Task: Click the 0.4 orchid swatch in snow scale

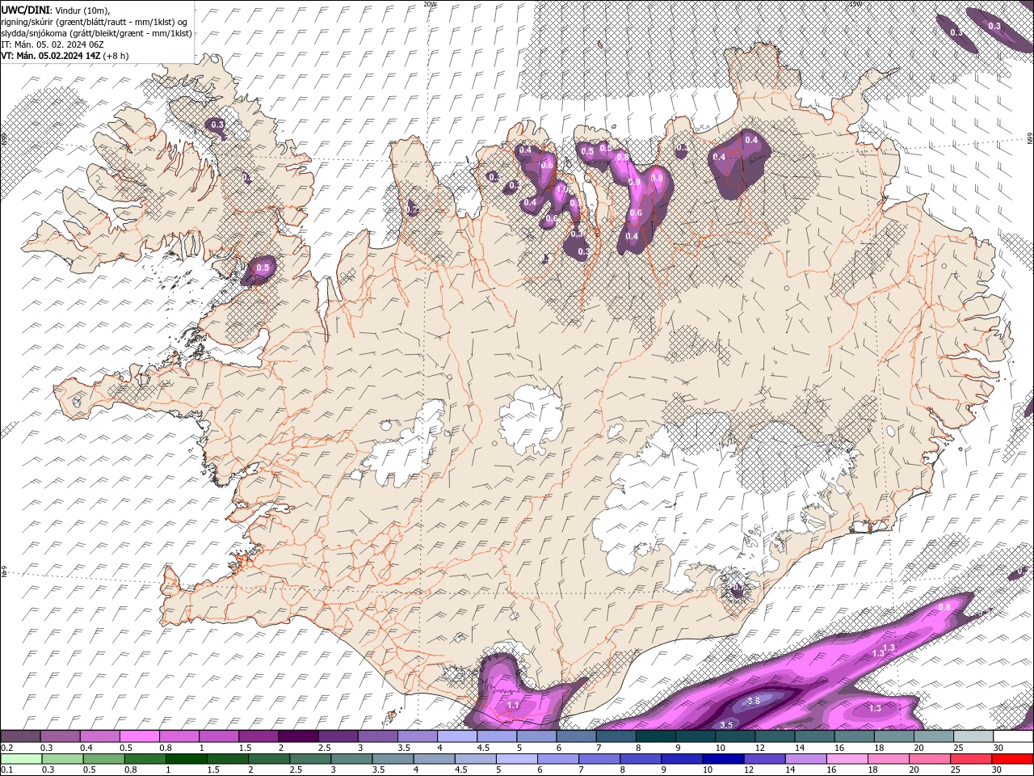Action: coord(99,736)
